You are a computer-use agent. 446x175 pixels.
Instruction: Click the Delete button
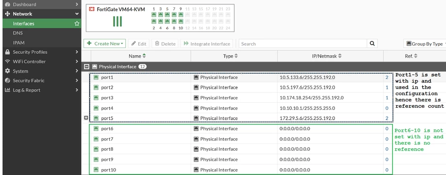tap(165, 44)
